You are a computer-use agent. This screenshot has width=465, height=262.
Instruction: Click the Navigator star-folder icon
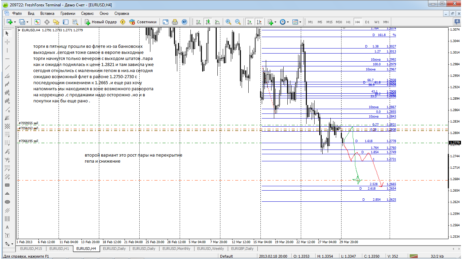point(56,22)
